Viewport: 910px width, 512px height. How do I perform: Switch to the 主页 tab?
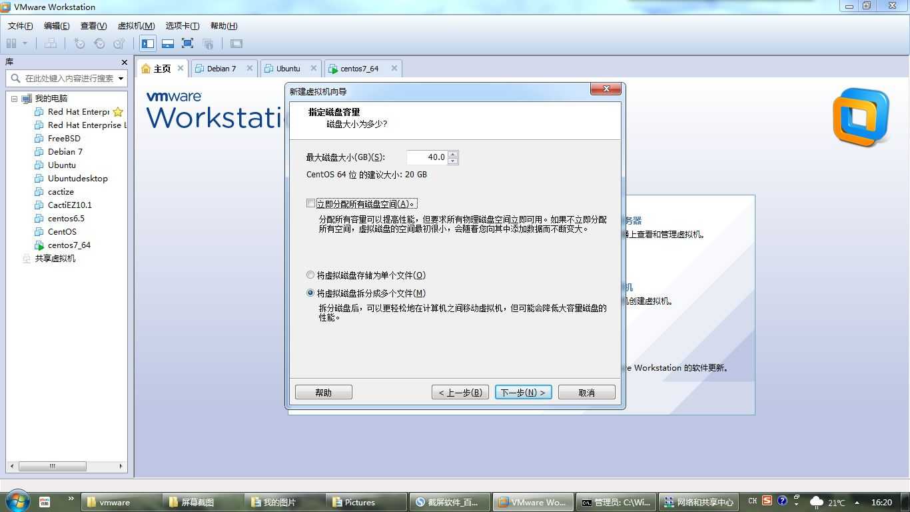tap(162, 69)
